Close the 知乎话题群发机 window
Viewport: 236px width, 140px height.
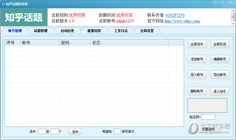[231, 3]
